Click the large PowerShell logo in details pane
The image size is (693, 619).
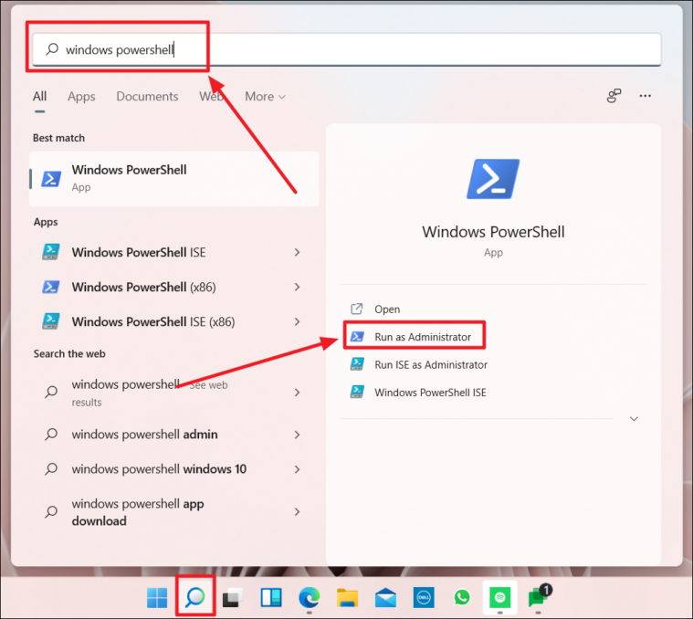(x=493, y=179)
